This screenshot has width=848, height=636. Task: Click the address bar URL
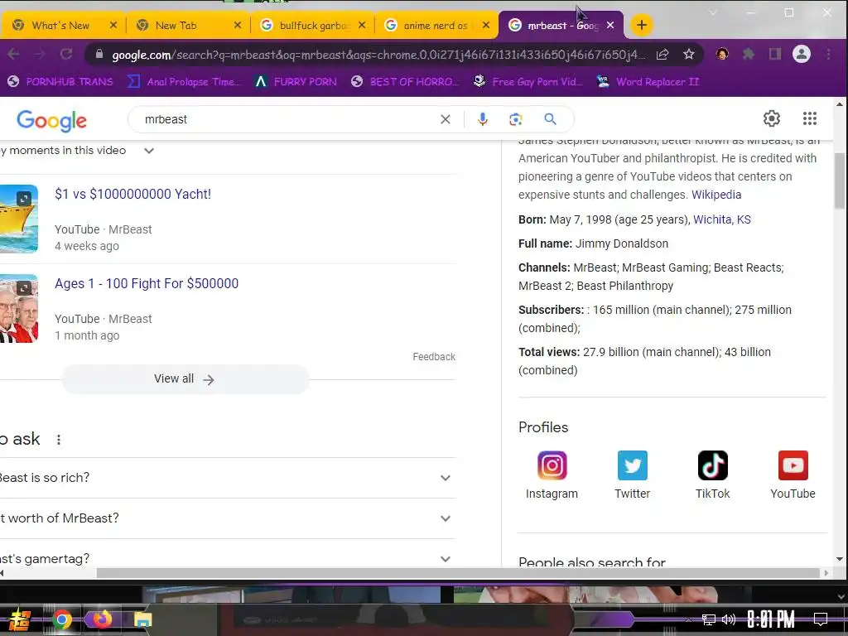(378, 55)
